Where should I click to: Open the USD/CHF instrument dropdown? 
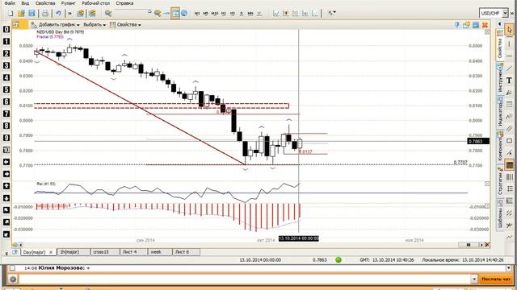505,13
